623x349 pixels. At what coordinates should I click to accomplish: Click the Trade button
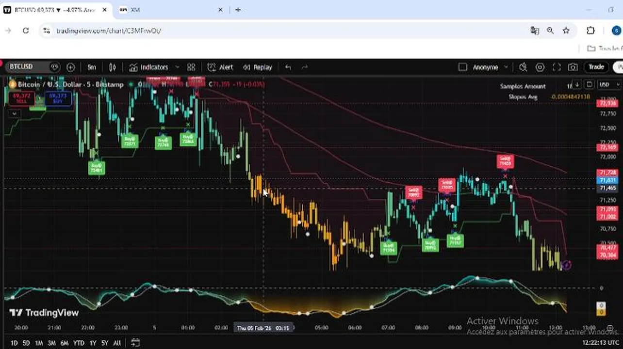tap(596, 67)
